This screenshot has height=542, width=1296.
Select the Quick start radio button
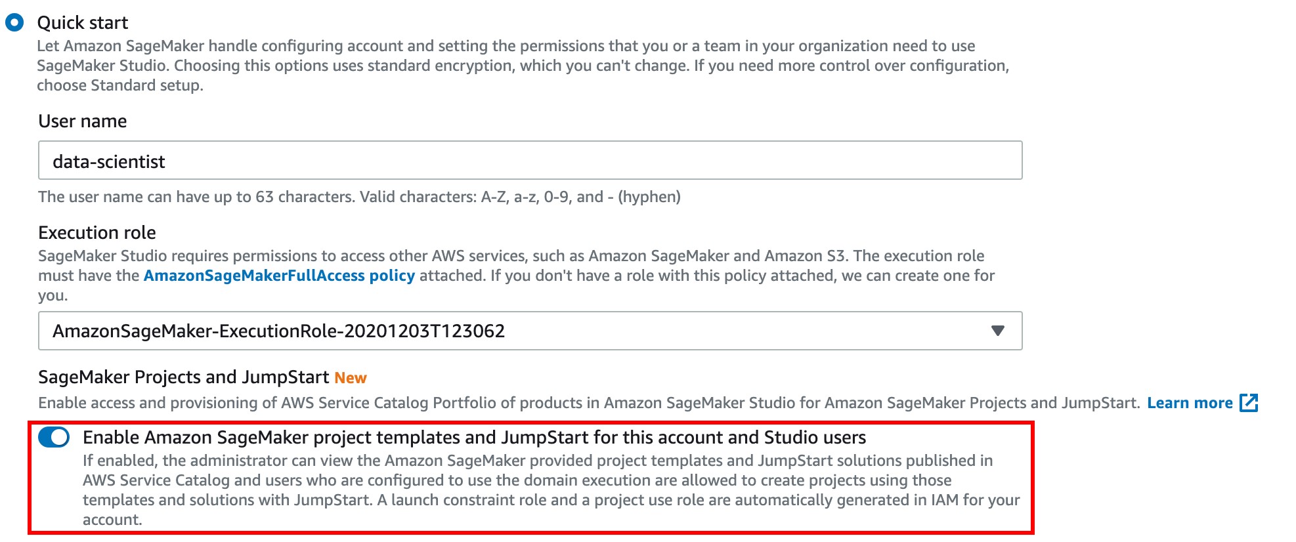[14, 23]
